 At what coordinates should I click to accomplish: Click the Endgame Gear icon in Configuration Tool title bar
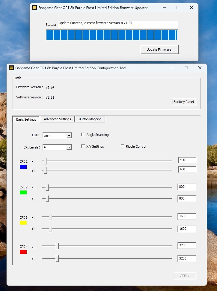(11, 68)
